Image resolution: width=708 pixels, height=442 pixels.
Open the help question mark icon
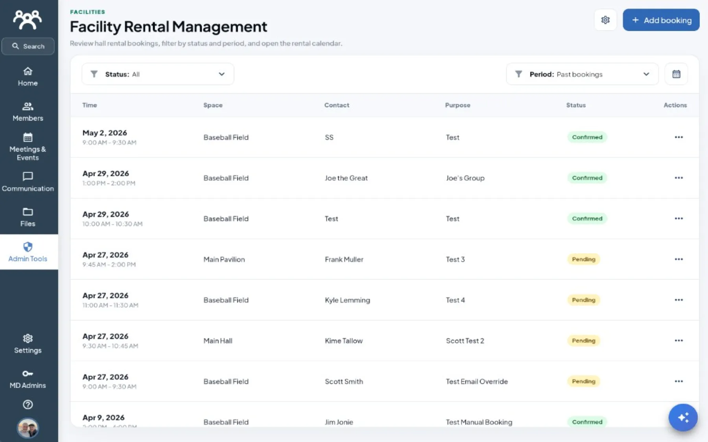tap(28, 404)
